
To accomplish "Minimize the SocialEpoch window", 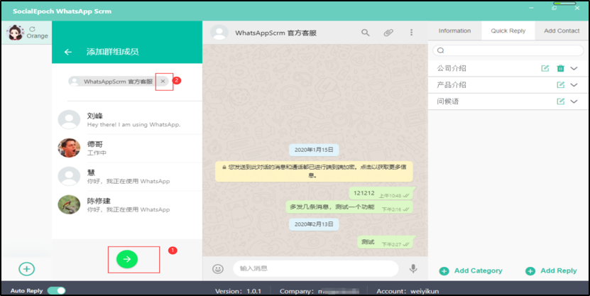I will coord(532,8).
